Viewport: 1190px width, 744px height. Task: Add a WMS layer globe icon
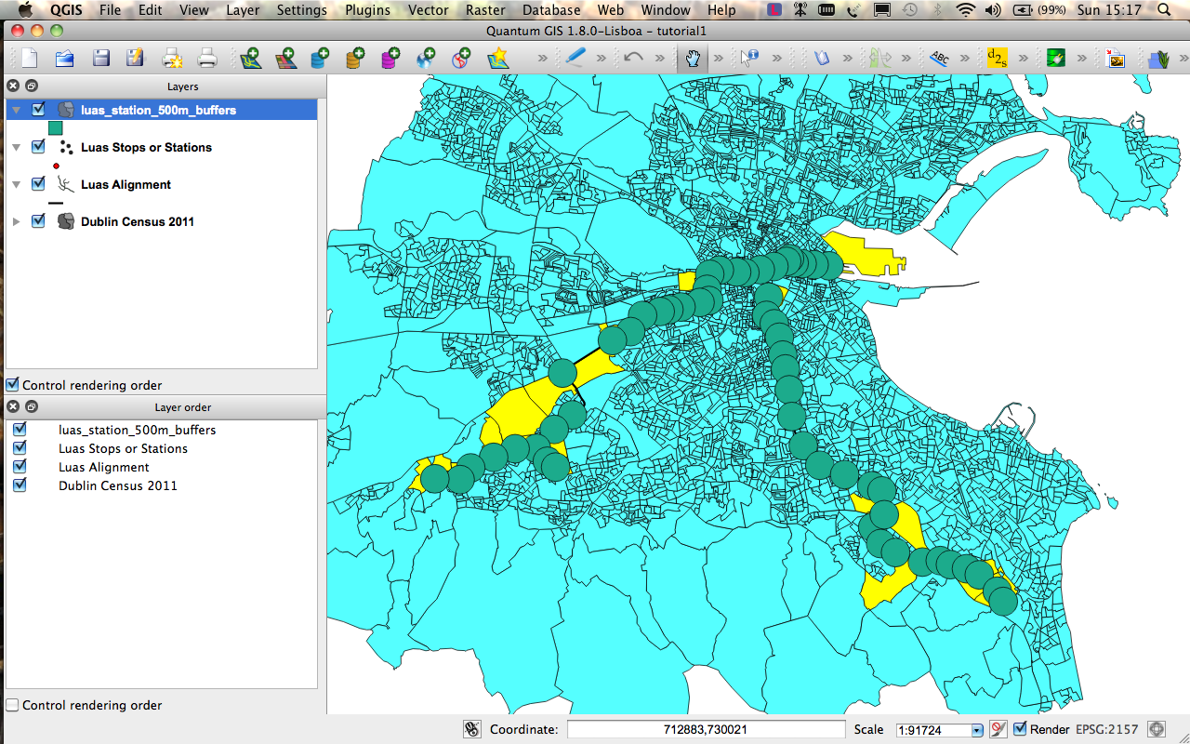point(426,58)
